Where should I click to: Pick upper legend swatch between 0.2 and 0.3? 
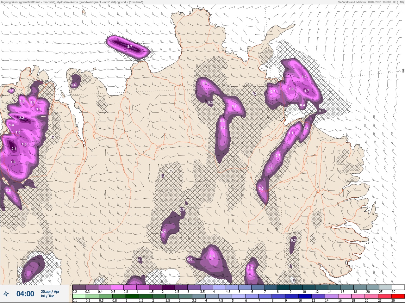(79, 287)
